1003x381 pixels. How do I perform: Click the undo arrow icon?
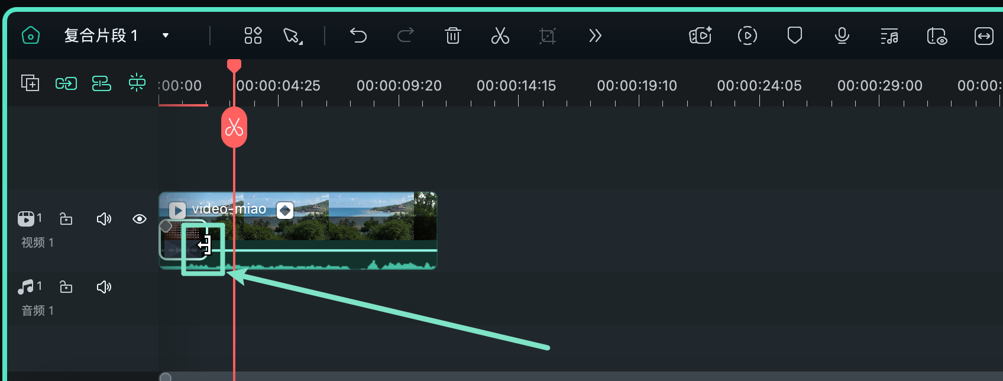358,35
